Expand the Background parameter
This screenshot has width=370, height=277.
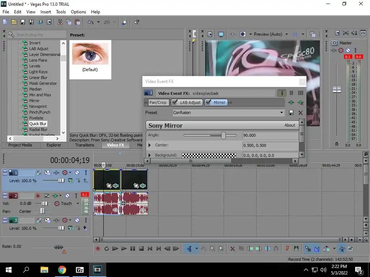(x=149, y=155)
